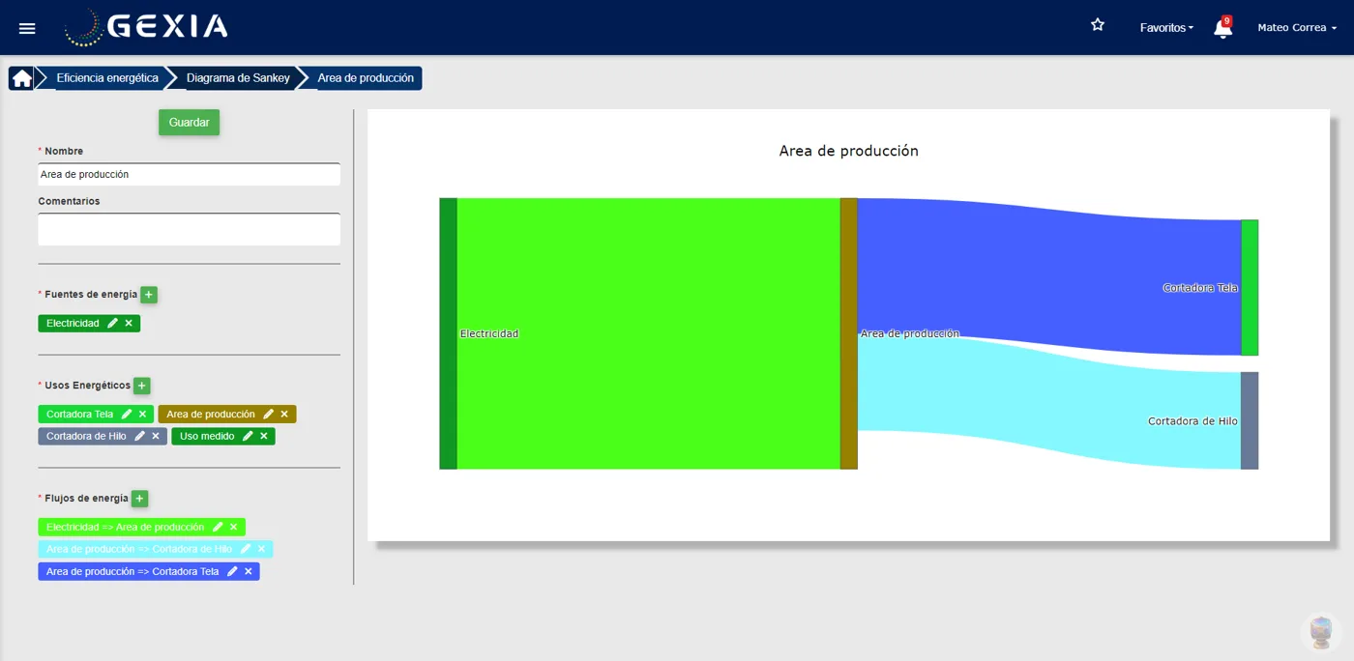Viewport: 1354px width, 661px height.
Task: Open the chatbot assistant icon
Action: 1321,631
